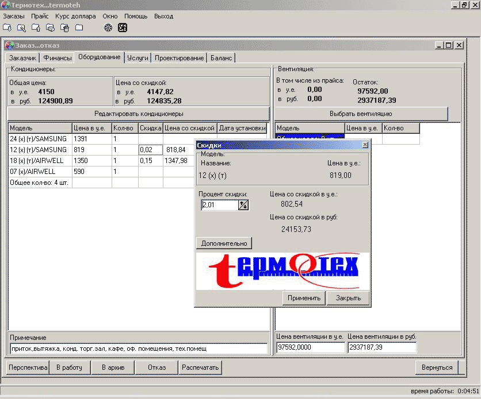The width and height of the screenshot is (481, 399).
Task: Click the Дата установки column header
Action: pyautogui.click(x=242, y=128)
